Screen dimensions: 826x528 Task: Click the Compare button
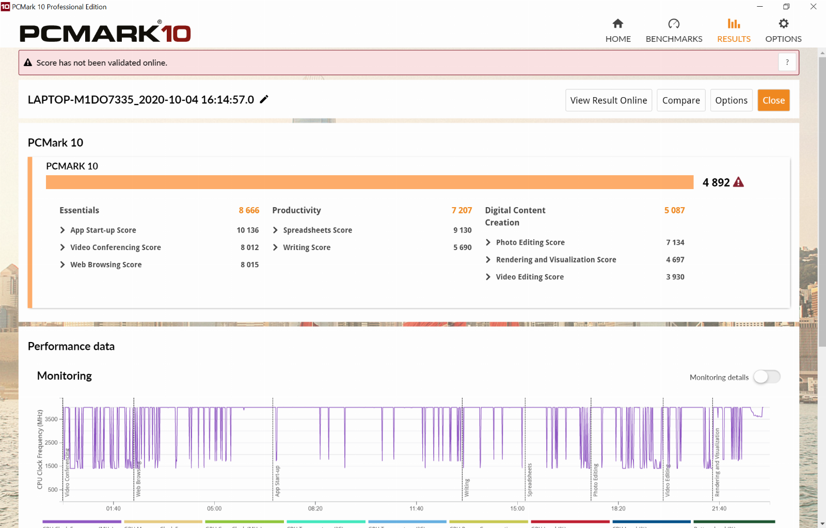(x=681, y=100)
